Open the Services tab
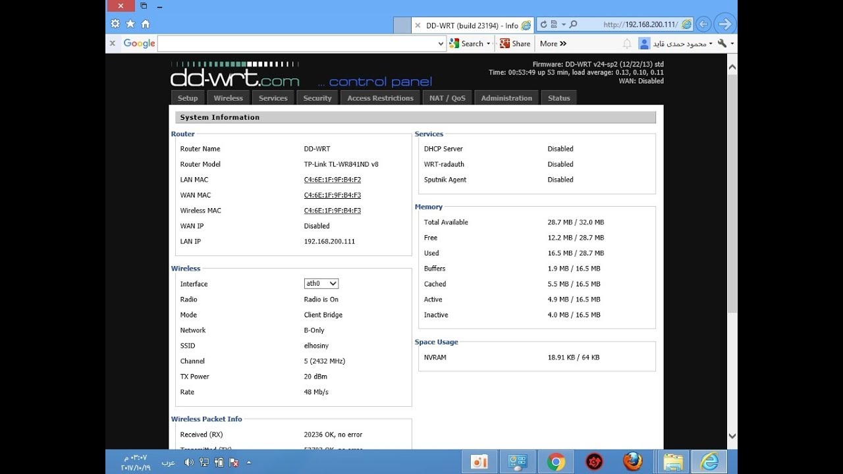843x474 pixels. [273, 98]
